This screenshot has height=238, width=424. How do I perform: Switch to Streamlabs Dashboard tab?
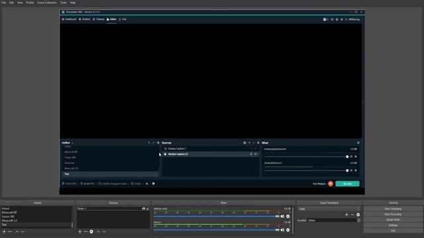[69, 19]
